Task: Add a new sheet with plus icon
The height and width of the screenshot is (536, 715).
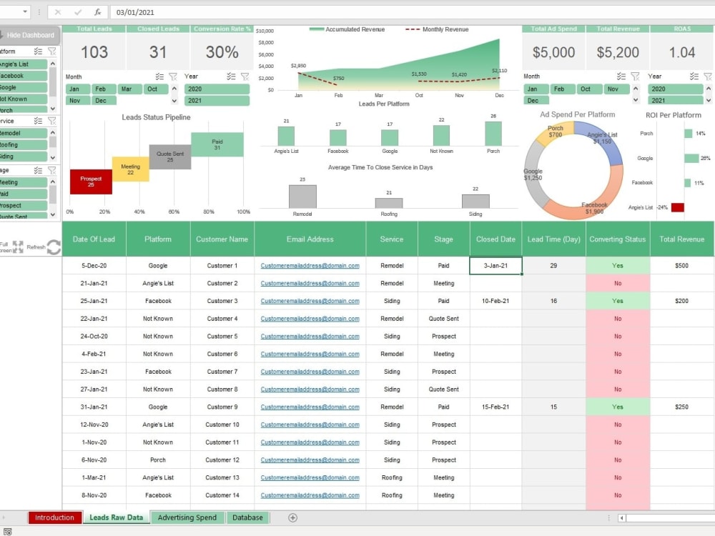Action: (292, 517)
